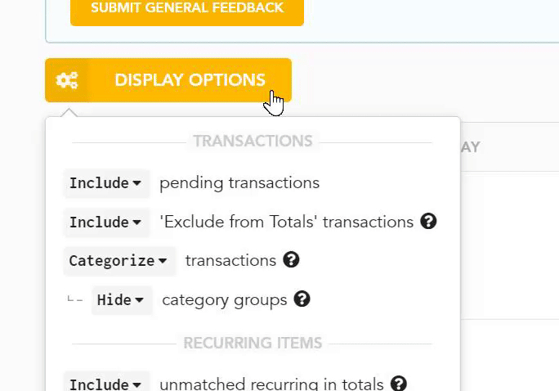
Task: Click help icon beside 'Exclude from Totals' transactions
Action: pos(428,222)
